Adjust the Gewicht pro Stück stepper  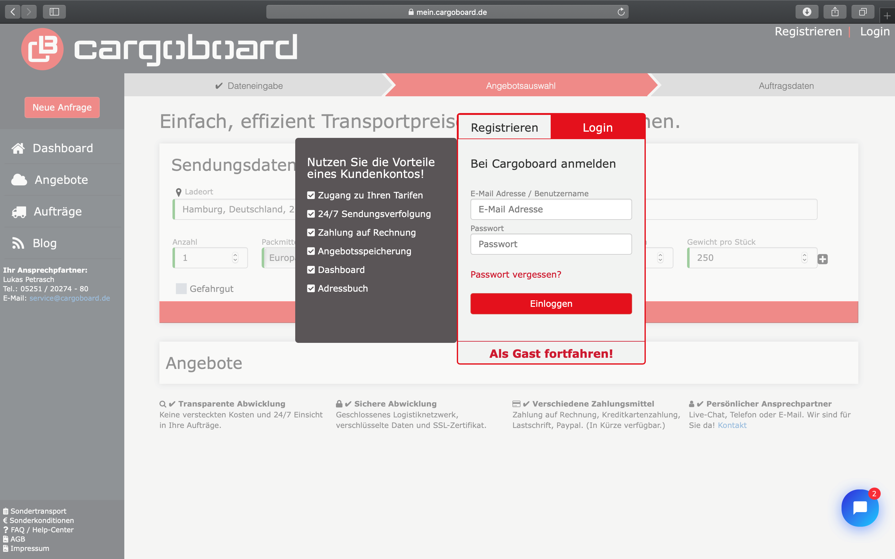point(804,258)
